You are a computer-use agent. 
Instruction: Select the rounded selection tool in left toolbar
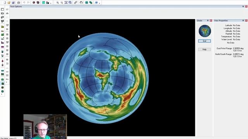pos(2,14)
